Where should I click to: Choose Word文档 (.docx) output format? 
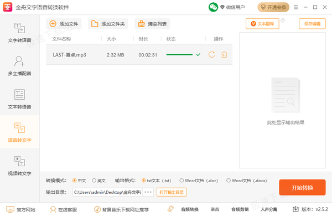247,181
